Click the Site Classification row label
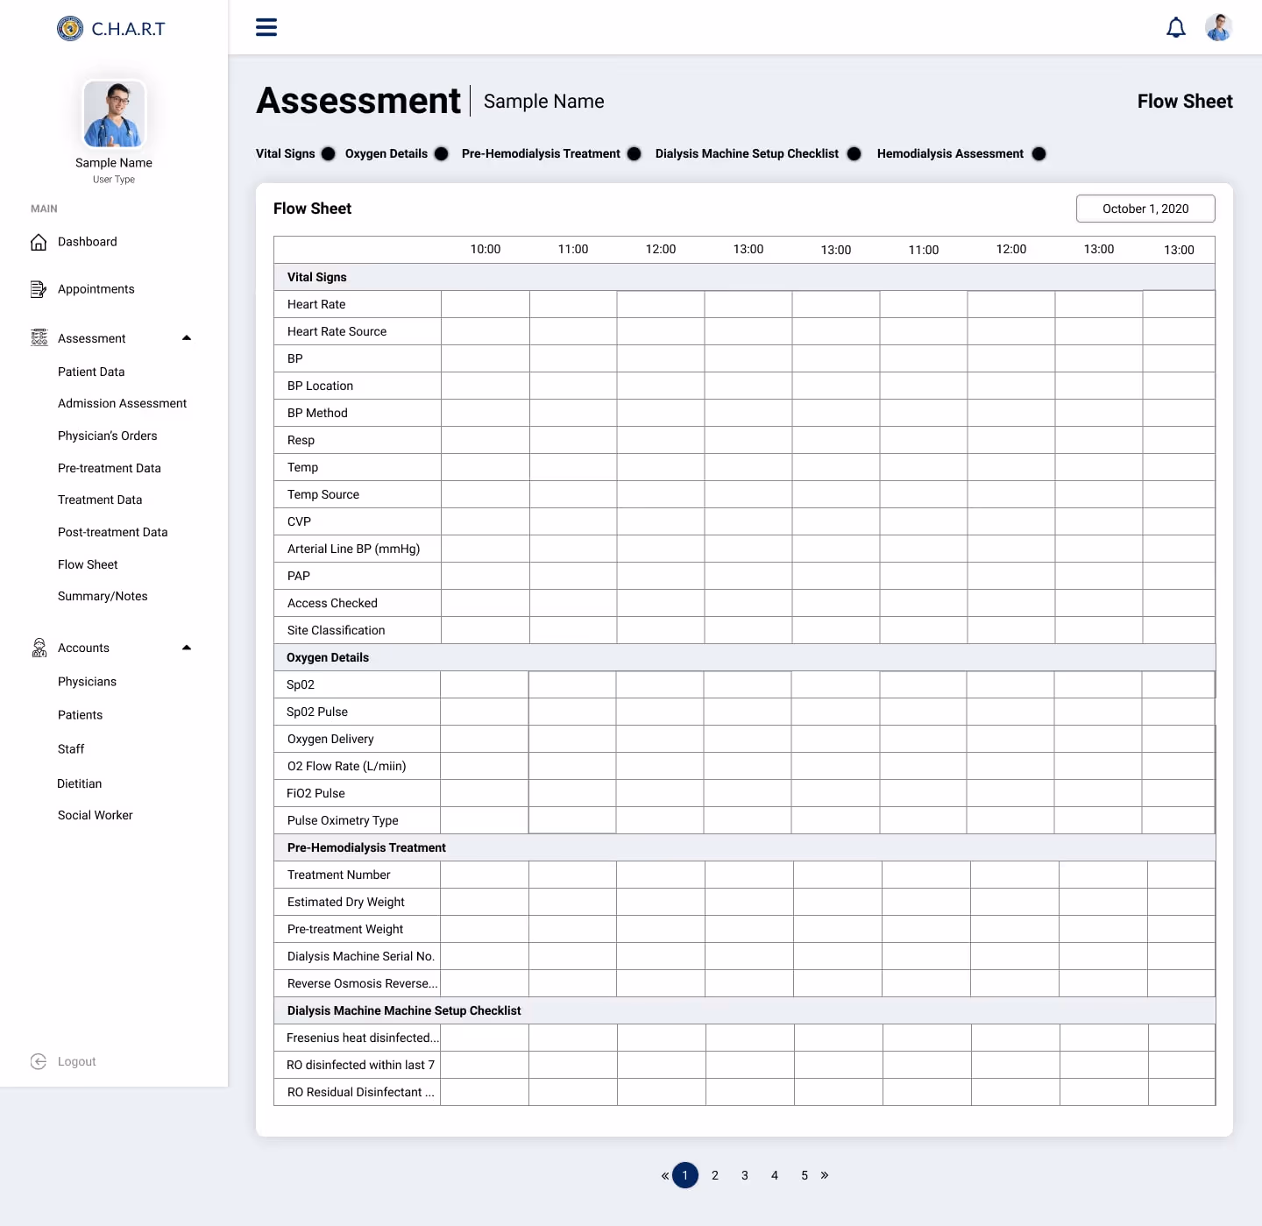The image size is (1262, 1226). pyautogui.click(x=336, y=630)
